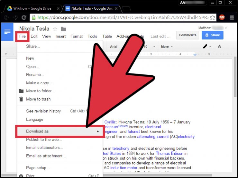238x178 pixels.
Task: Follow the Thomas Edison link
Action: (169, 153)
